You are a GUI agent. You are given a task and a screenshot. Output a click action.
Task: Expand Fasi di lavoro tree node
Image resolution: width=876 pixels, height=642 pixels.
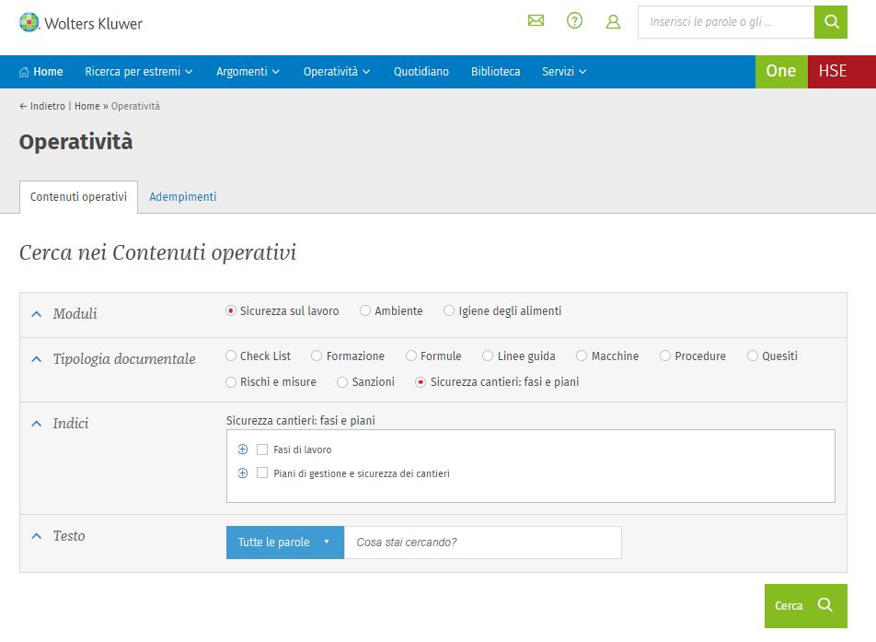coord(243,449)
